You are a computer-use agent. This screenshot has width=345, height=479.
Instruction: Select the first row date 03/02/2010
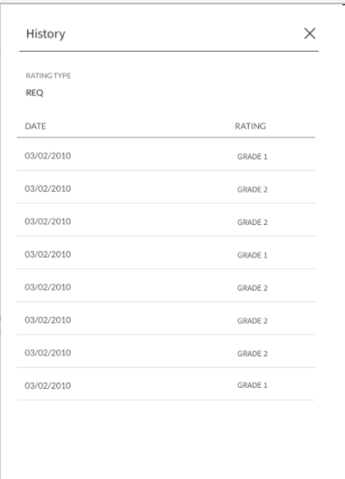(x=47, y=156)
